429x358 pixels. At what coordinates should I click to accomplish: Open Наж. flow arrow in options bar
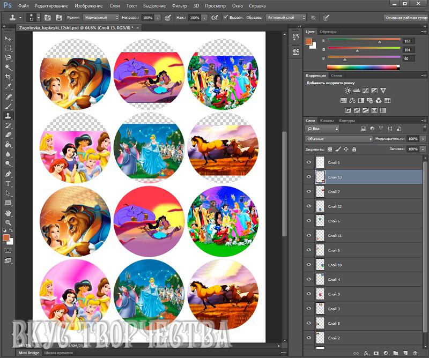pyautogui.click(x=205, y=18)
